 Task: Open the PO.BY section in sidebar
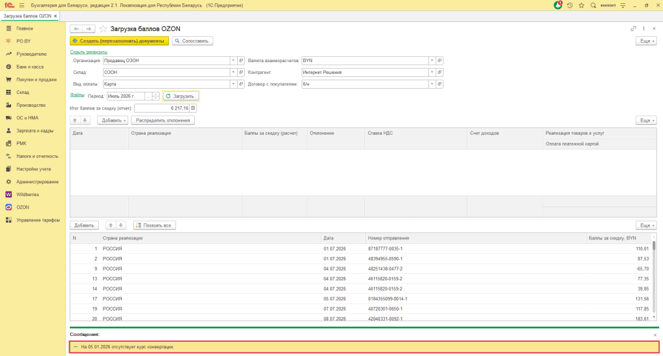[24, 41]
